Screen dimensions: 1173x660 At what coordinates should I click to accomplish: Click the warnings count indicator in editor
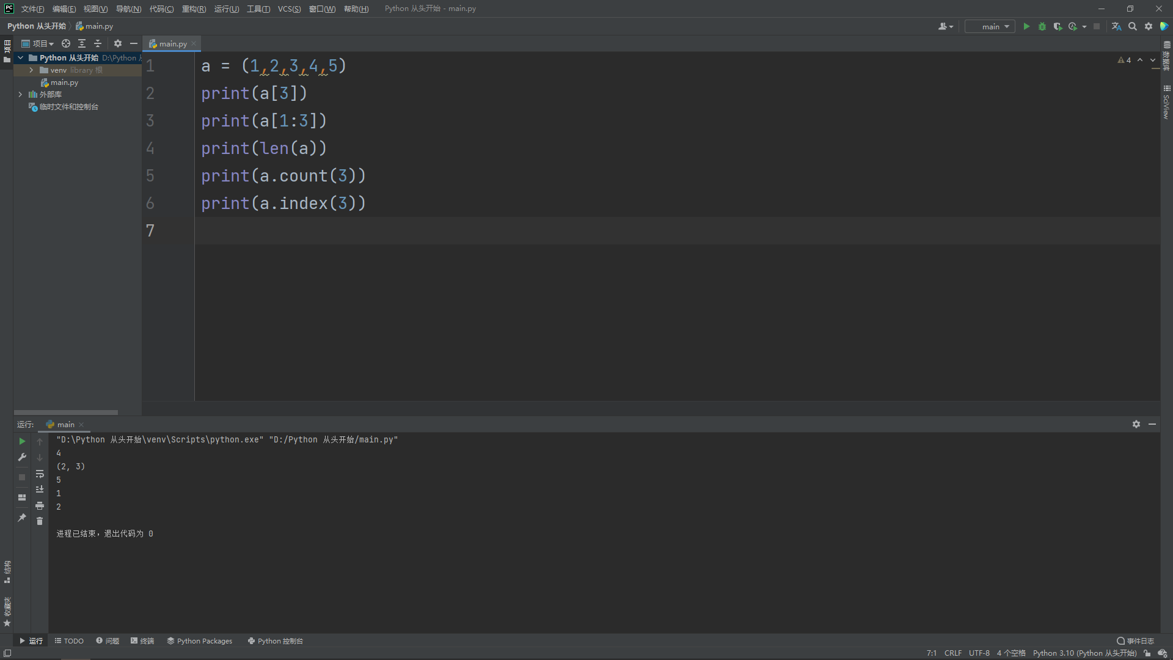coord(1124,60)
